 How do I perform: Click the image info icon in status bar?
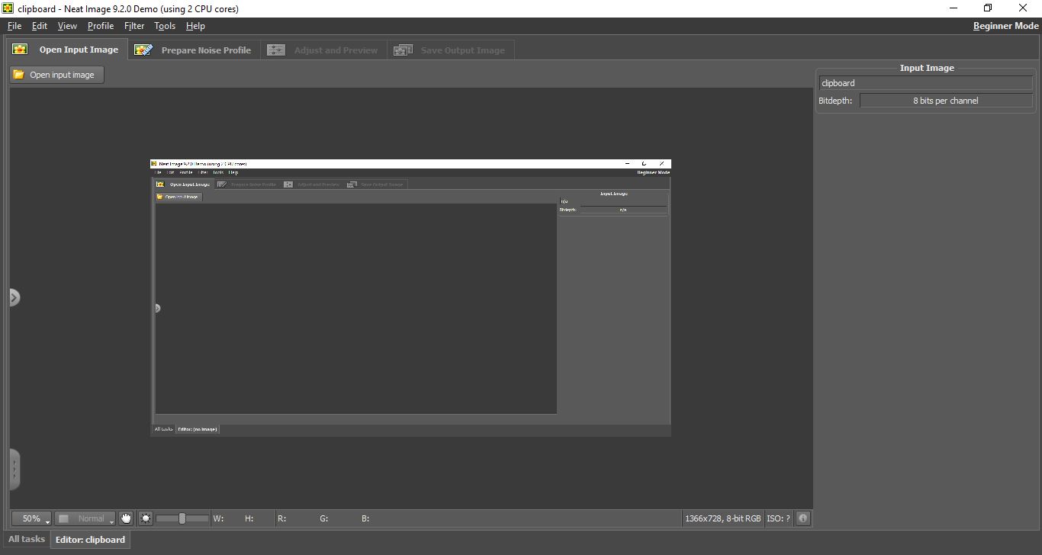tap(802, 518)
